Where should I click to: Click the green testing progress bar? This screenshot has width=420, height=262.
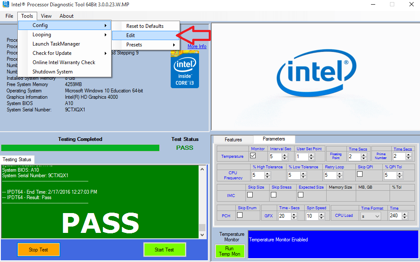[x=80, y=148]
